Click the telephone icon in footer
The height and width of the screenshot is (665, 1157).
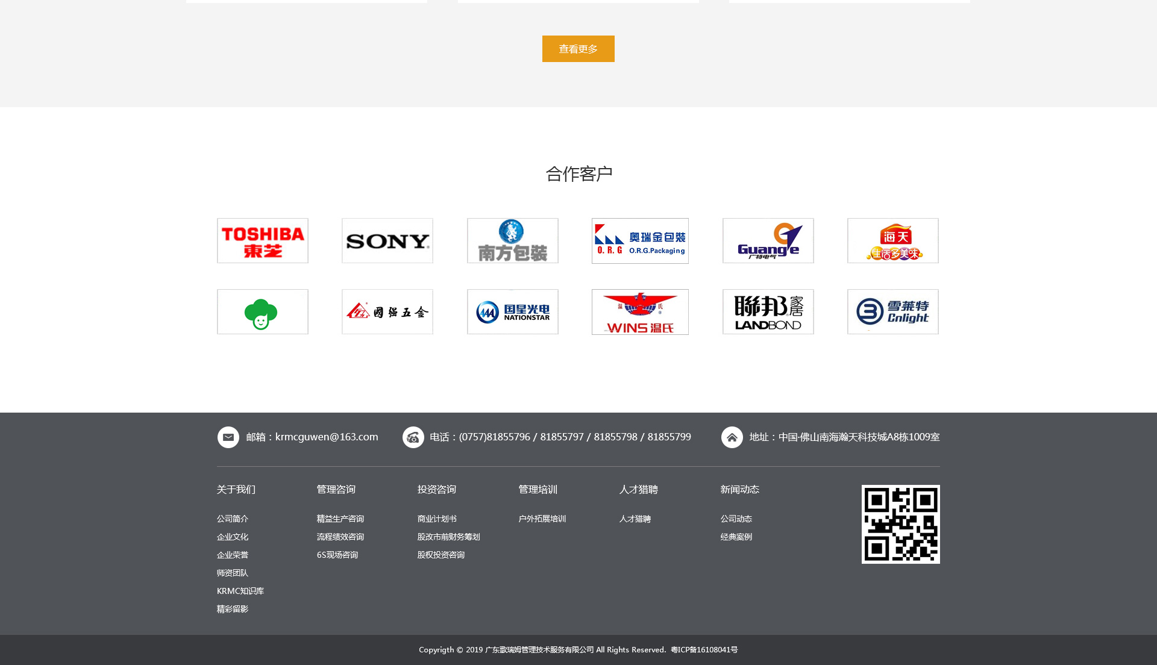413,437
